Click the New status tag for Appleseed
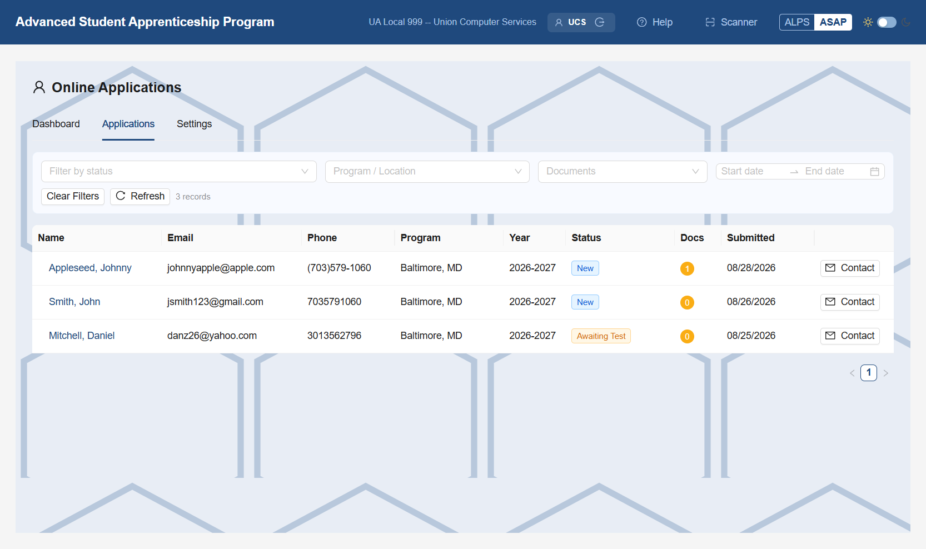 tap(585, 268)
